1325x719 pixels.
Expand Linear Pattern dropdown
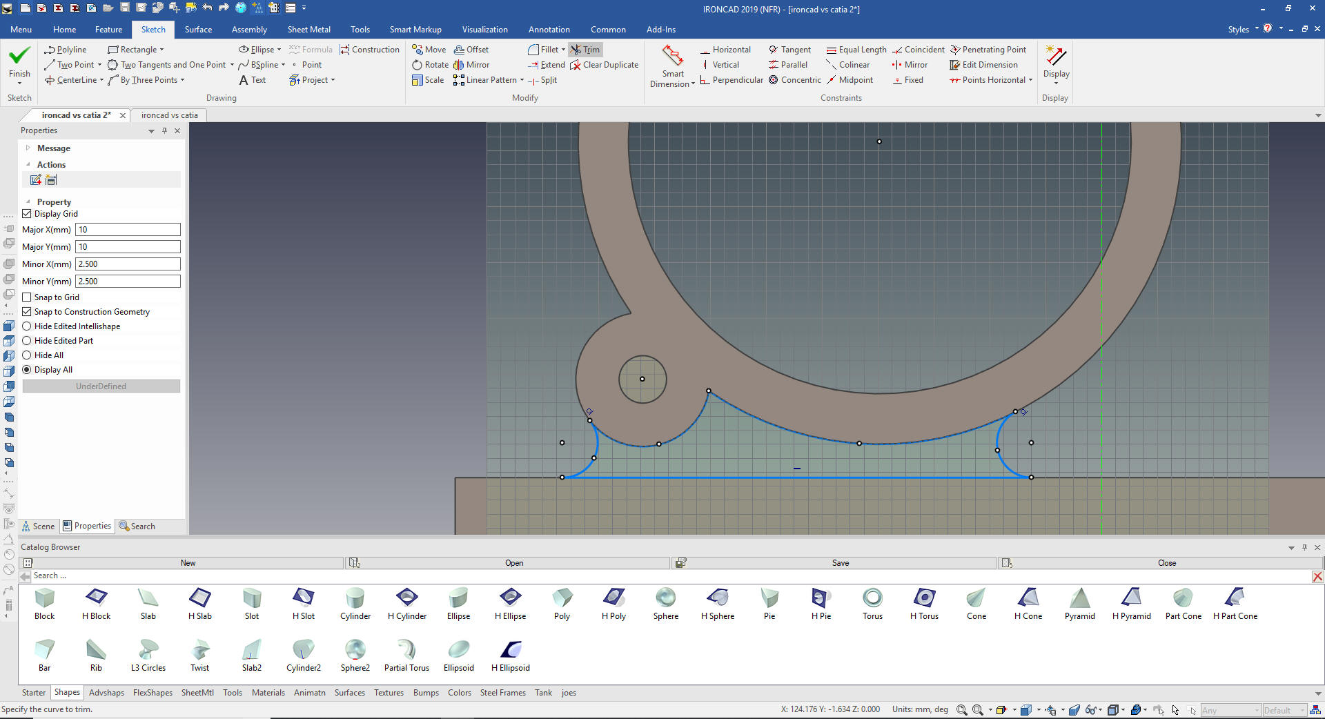pos(522,80)
